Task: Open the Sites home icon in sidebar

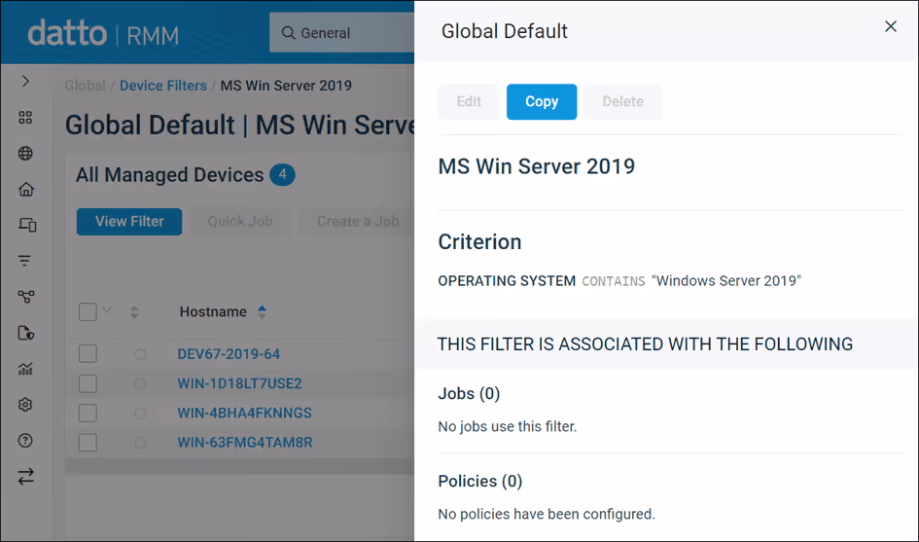Action: click(26, 189)
